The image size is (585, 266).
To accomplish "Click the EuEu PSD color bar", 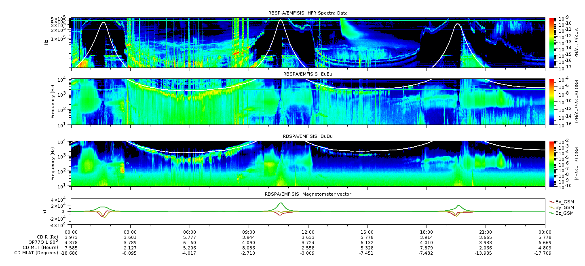I will [551, 102].
